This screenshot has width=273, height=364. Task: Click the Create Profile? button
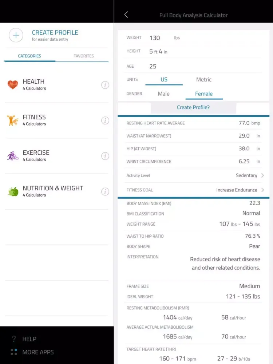(193, 107)
